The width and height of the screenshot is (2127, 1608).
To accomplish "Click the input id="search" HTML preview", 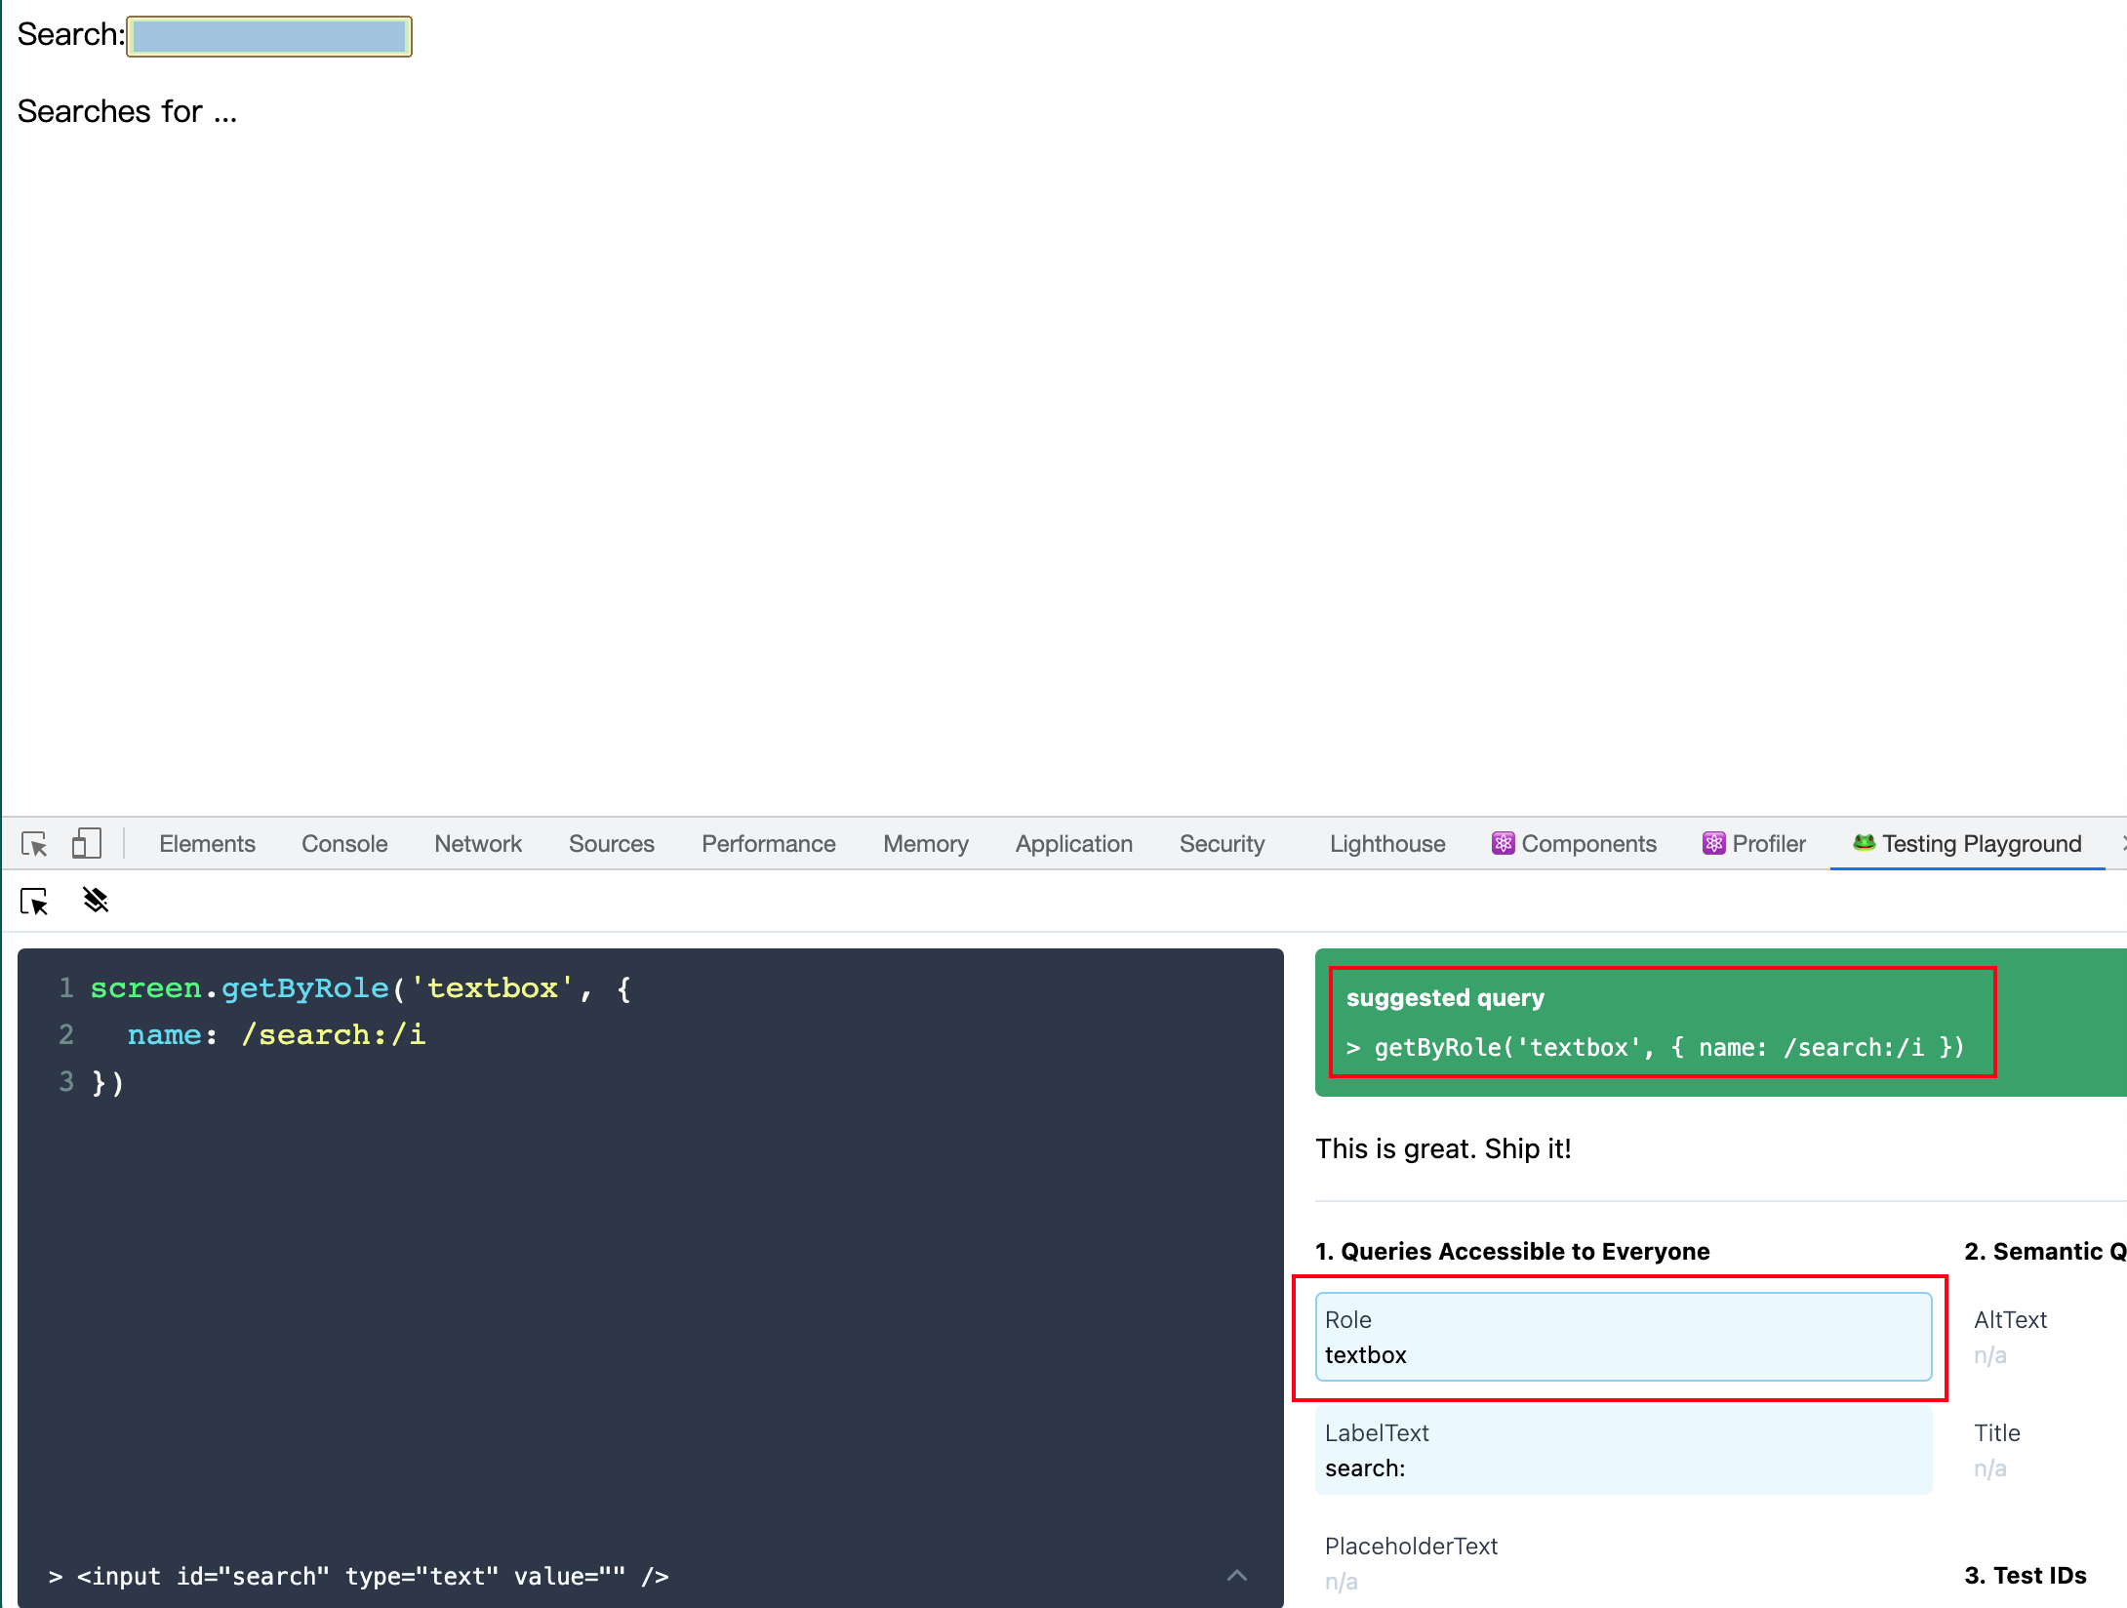I will (373, 1576).
